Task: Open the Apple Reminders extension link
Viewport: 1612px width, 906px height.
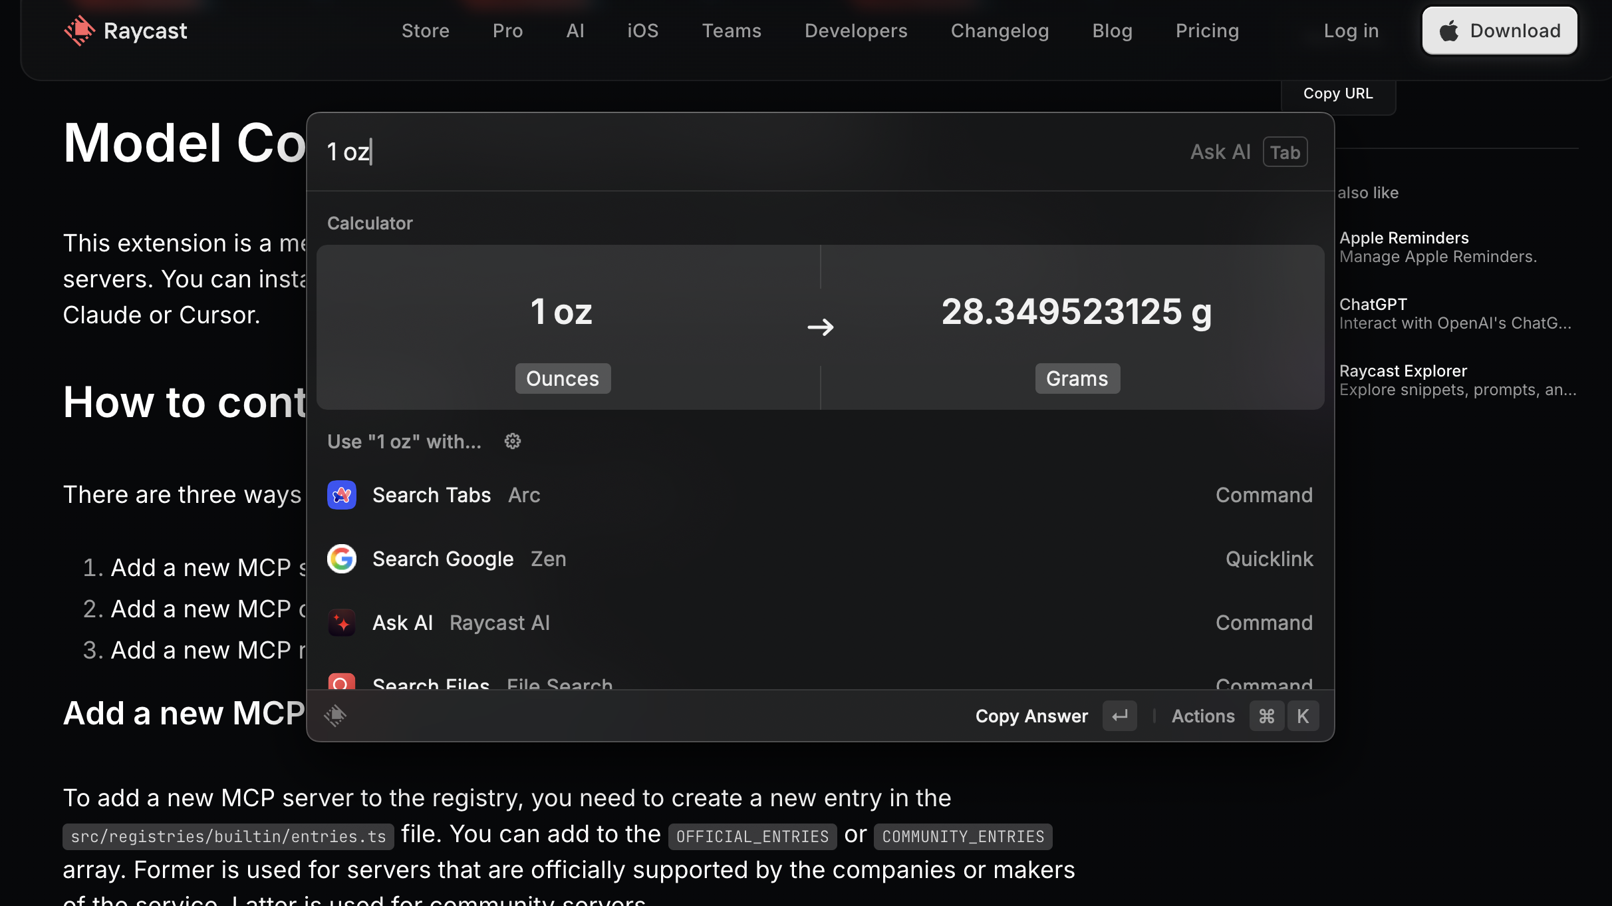Action: coord(1404,238)
